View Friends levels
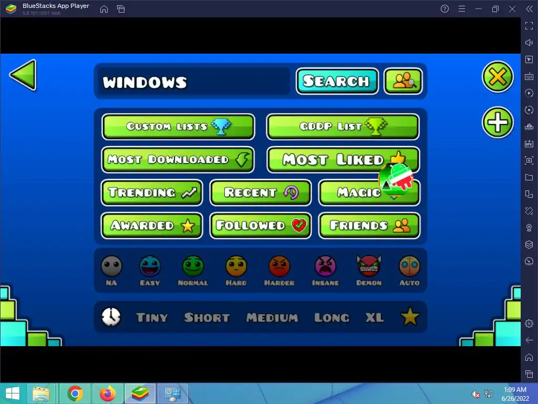 (369, 225)
